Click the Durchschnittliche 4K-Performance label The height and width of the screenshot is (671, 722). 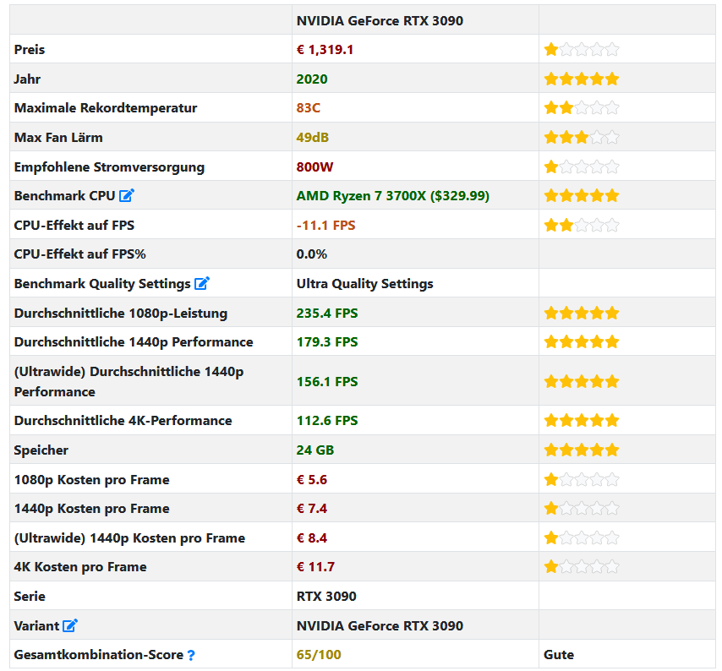[x=123, y=420]
